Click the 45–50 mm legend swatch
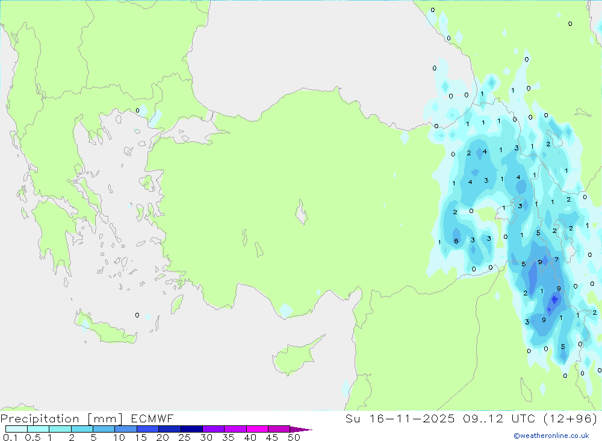Viewport: 602px width, 441px height. [x=279, y=429]
